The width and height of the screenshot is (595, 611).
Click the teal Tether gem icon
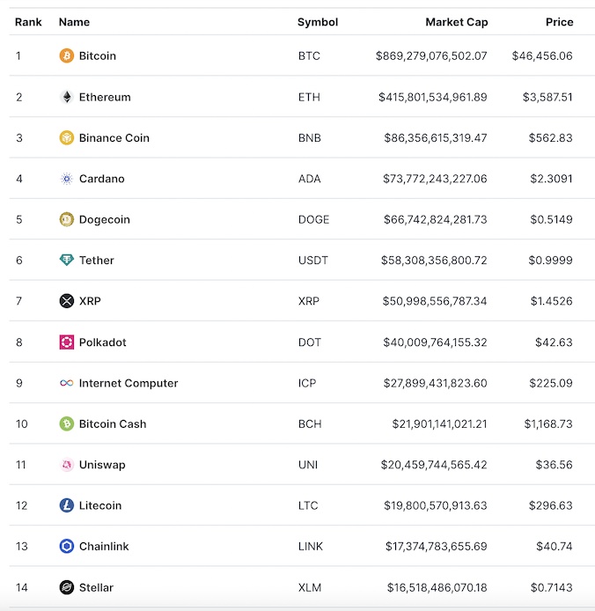pos(67,260)
